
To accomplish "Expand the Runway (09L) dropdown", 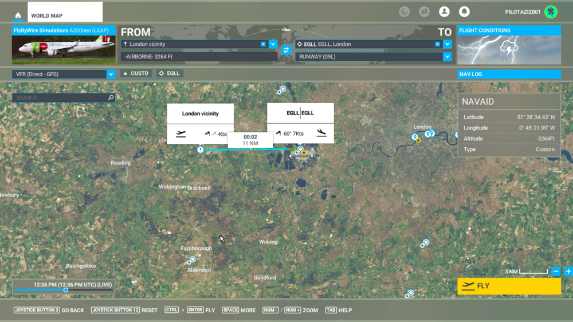I will [x=447, y=57].
